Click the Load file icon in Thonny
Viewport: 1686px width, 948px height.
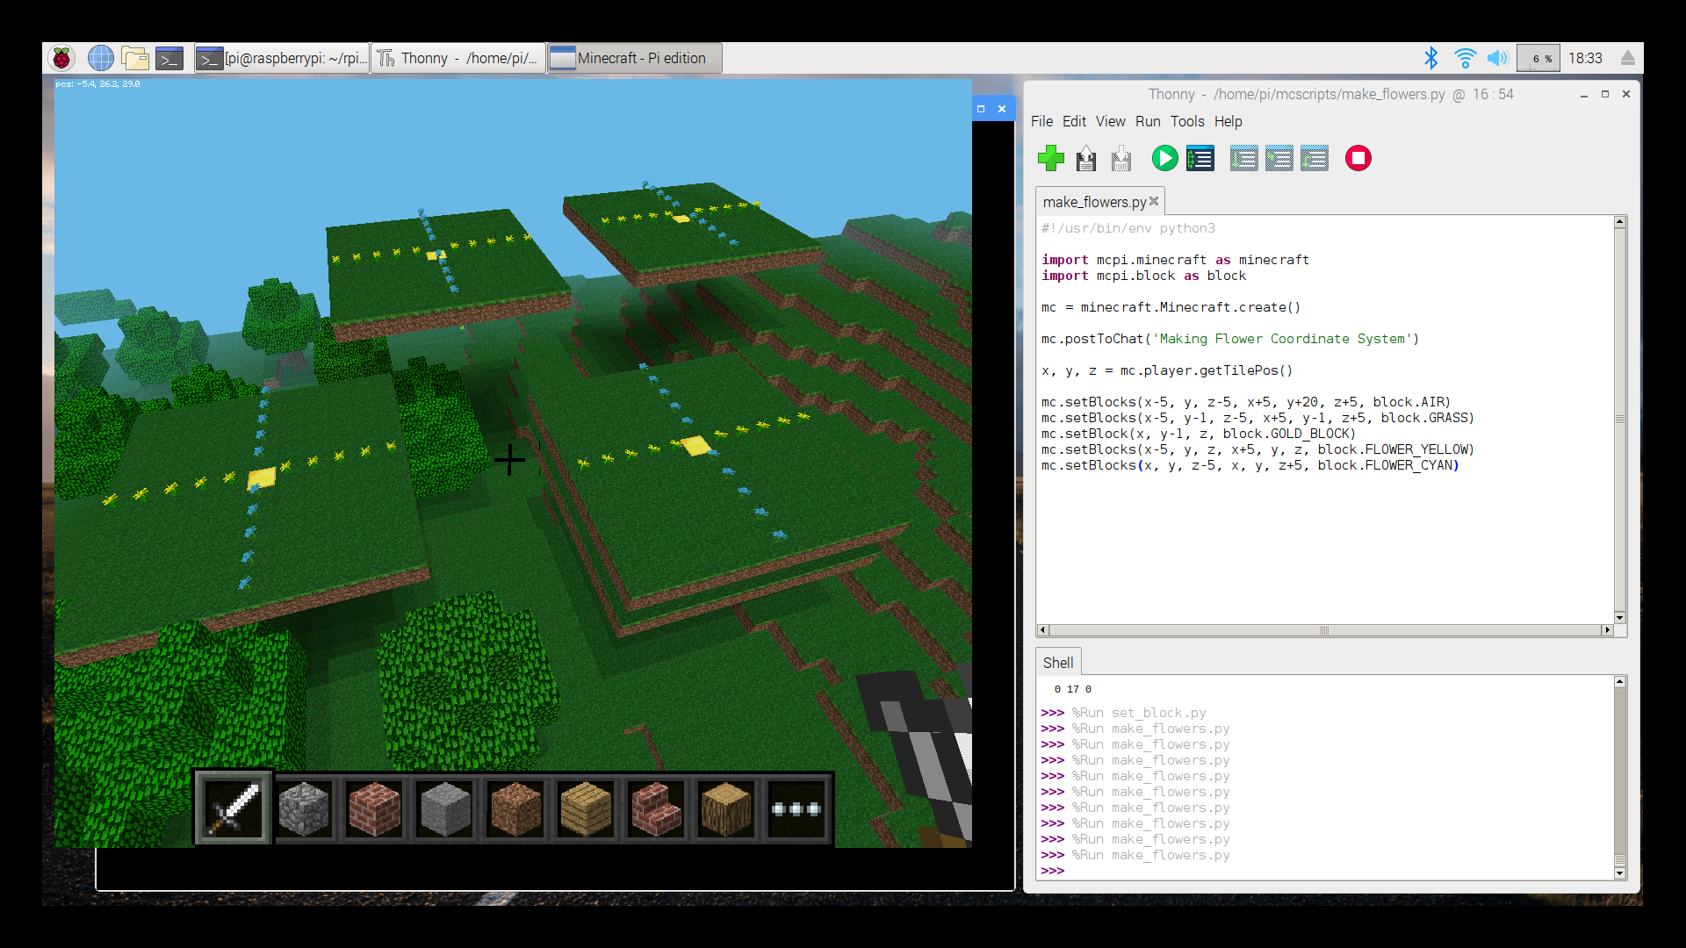tap(1086, 159)
